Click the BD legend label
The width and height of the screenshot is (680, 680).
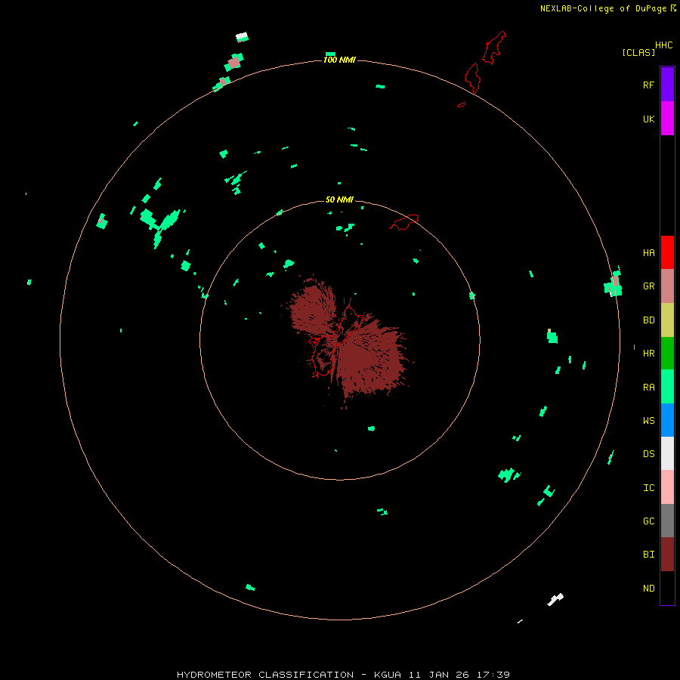(648, 320)
